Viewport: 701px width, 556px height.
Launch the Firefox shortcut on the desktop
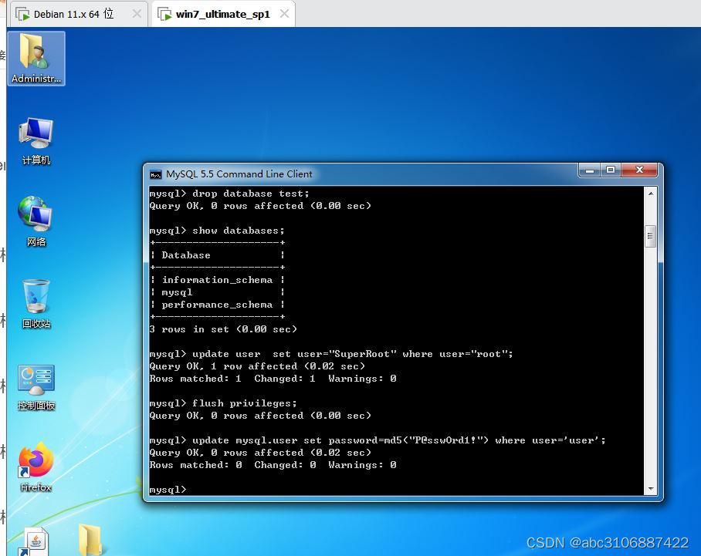[x=36, y=467]
